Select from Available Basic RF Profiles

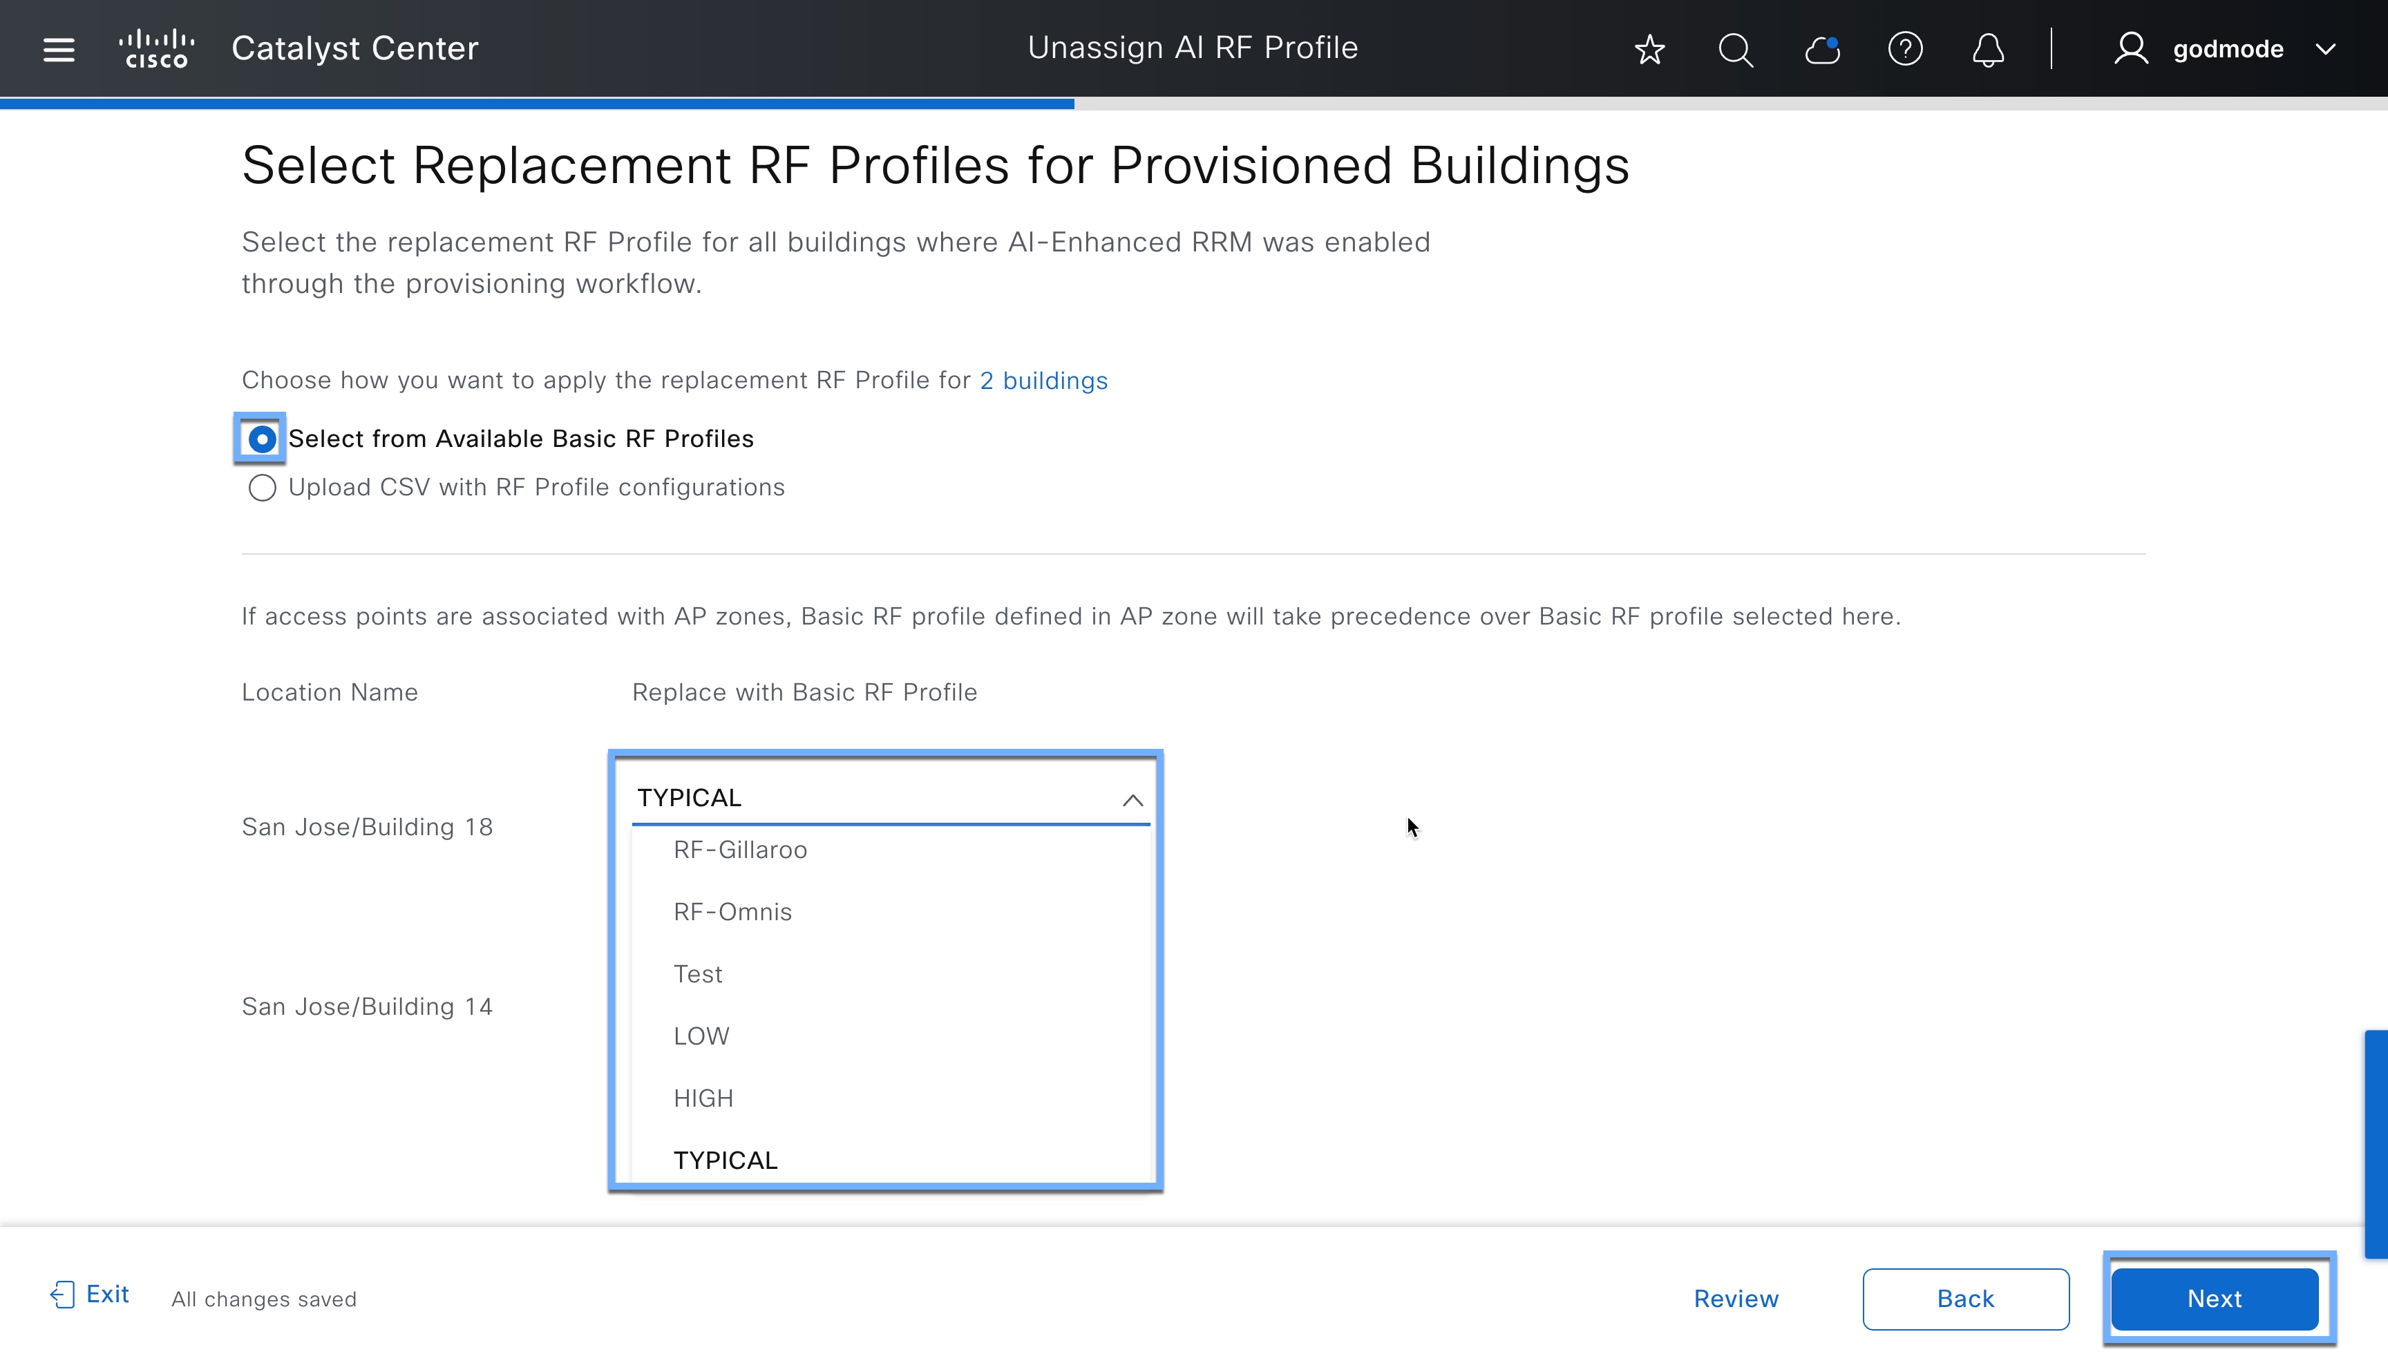point(261,438)
